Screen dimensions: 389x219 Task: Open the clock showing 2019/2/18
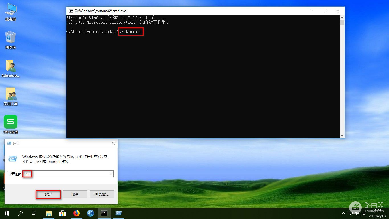[377, 213]
